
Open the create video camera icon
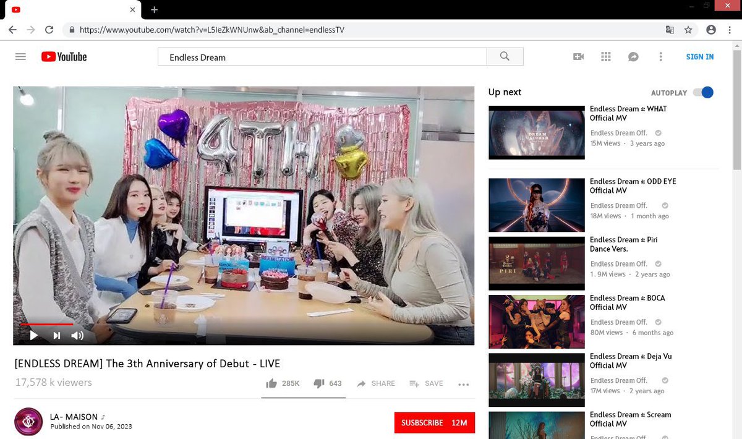(x=579, y=57)
